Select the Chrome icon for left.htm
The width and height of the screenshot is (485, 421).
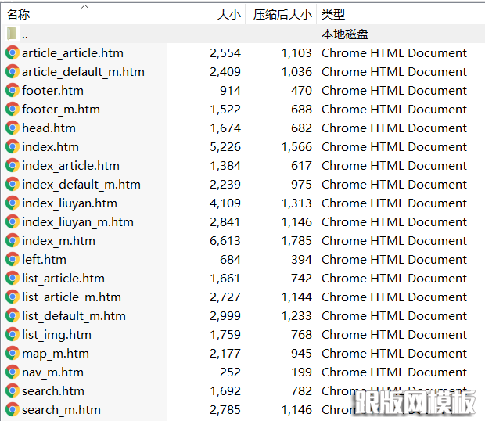click(13, 260)
